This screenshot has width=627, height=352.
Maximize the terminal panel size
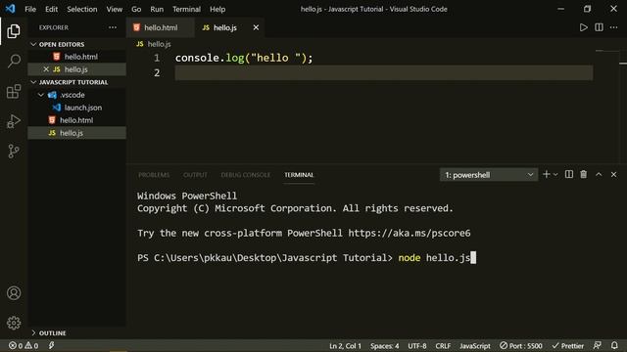coord(599,174)
